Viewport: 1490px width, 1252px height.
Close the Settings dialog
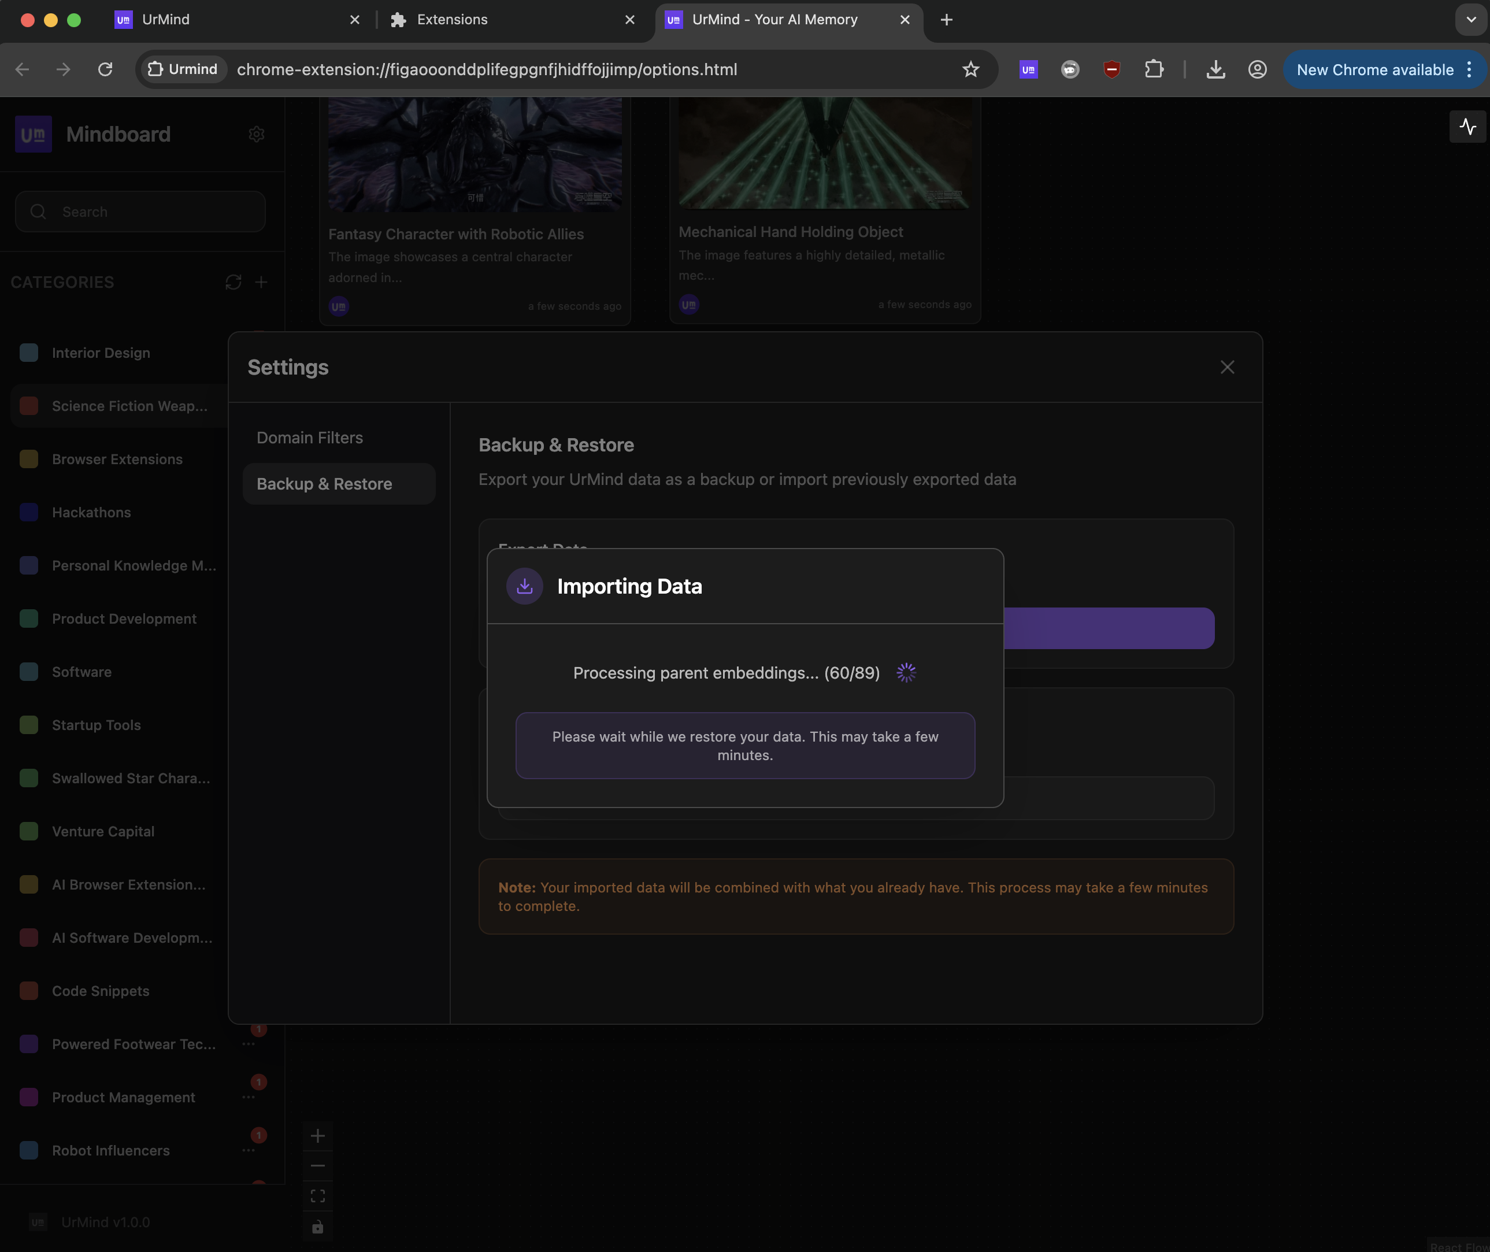pyautogui.click(x=1227, y=367)
